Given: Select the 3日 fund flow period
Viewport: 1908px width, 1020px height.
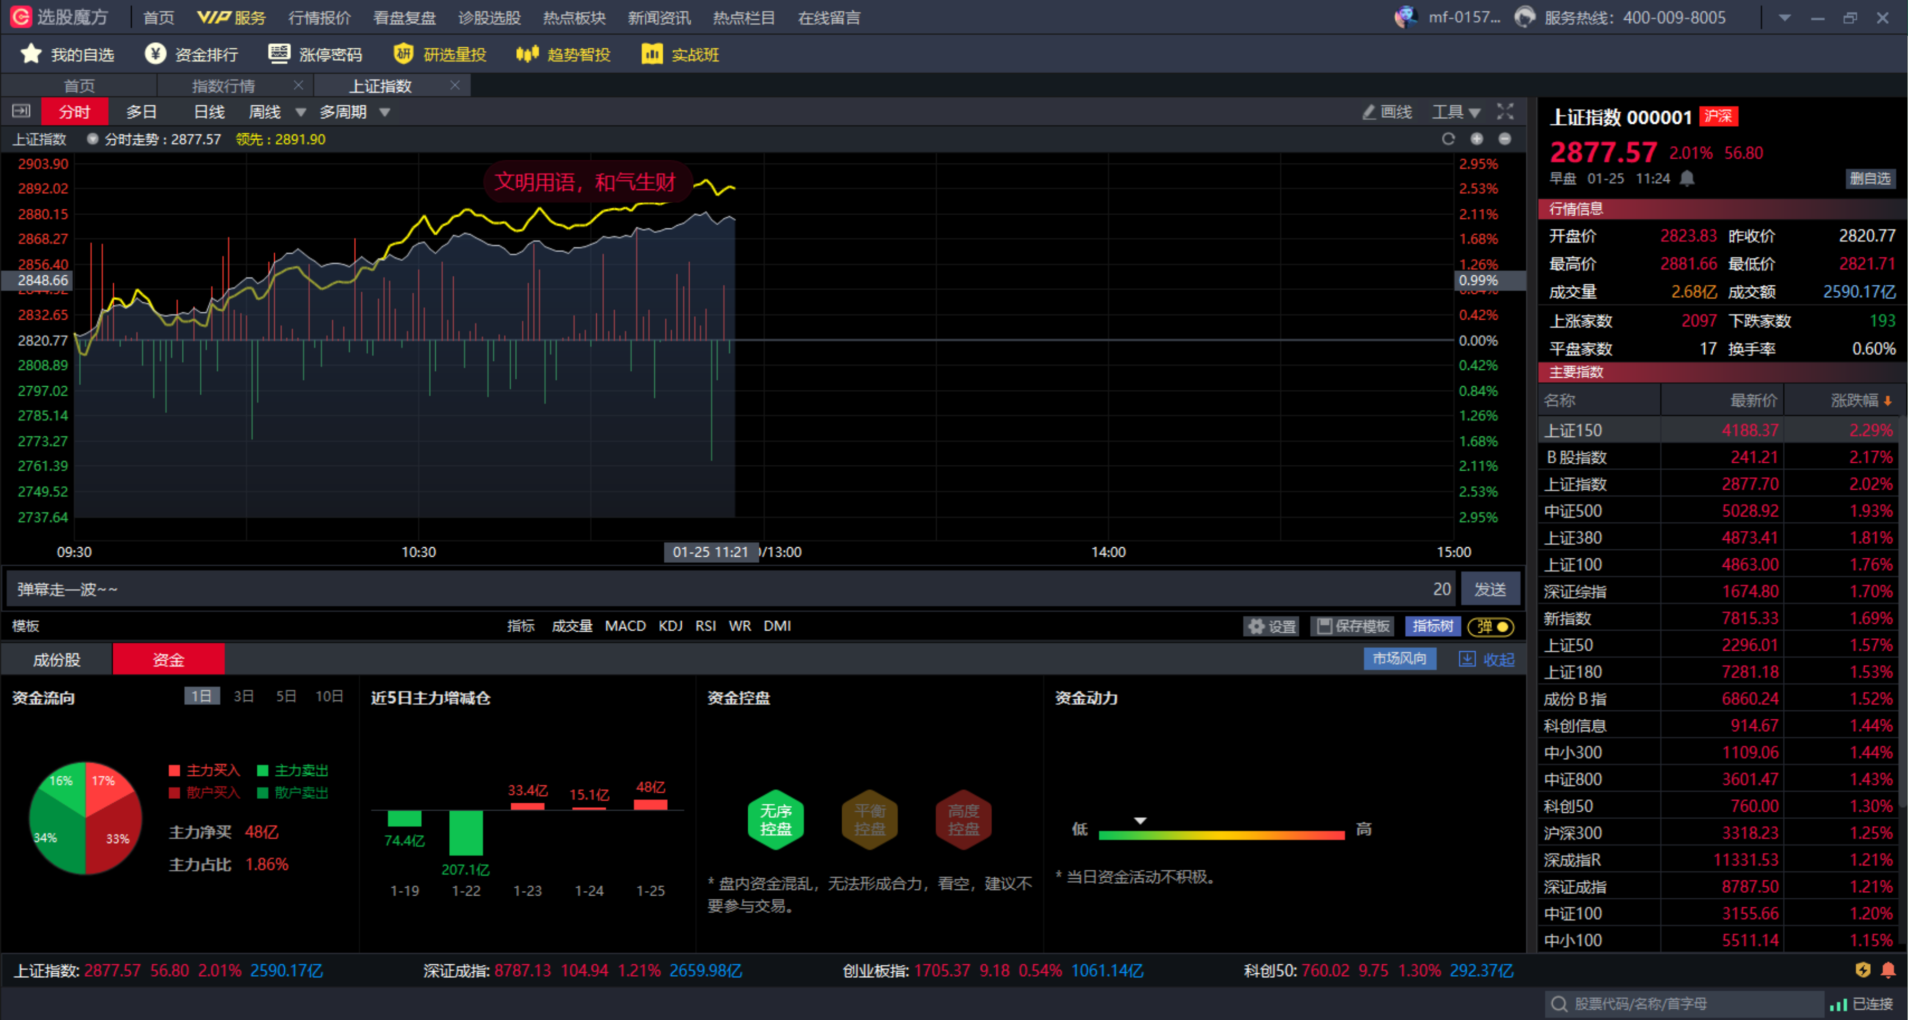Looking at the screenshot, I should pyautogui.click(x=243, y=696).
